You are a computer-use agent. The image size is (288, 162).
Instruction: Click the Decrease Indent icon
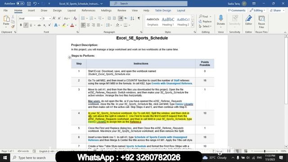(x=109, y=18)
